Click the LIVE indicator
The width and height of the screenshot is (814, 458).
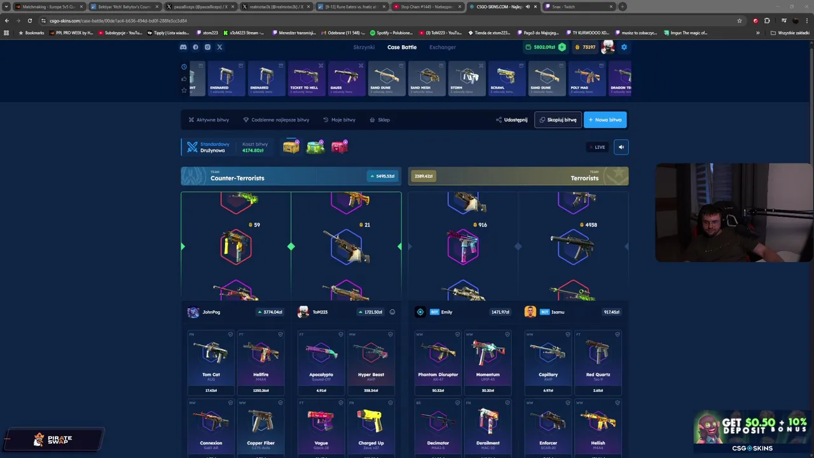597,147
